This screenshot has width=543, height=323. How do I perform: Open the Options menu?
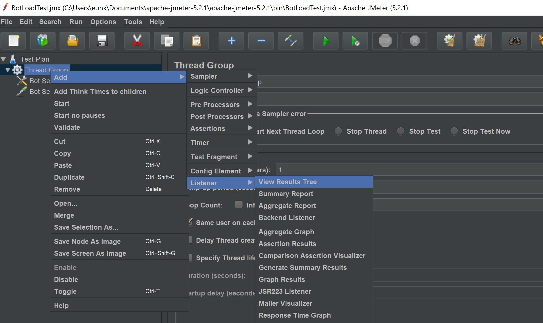(x=103, y=22)
